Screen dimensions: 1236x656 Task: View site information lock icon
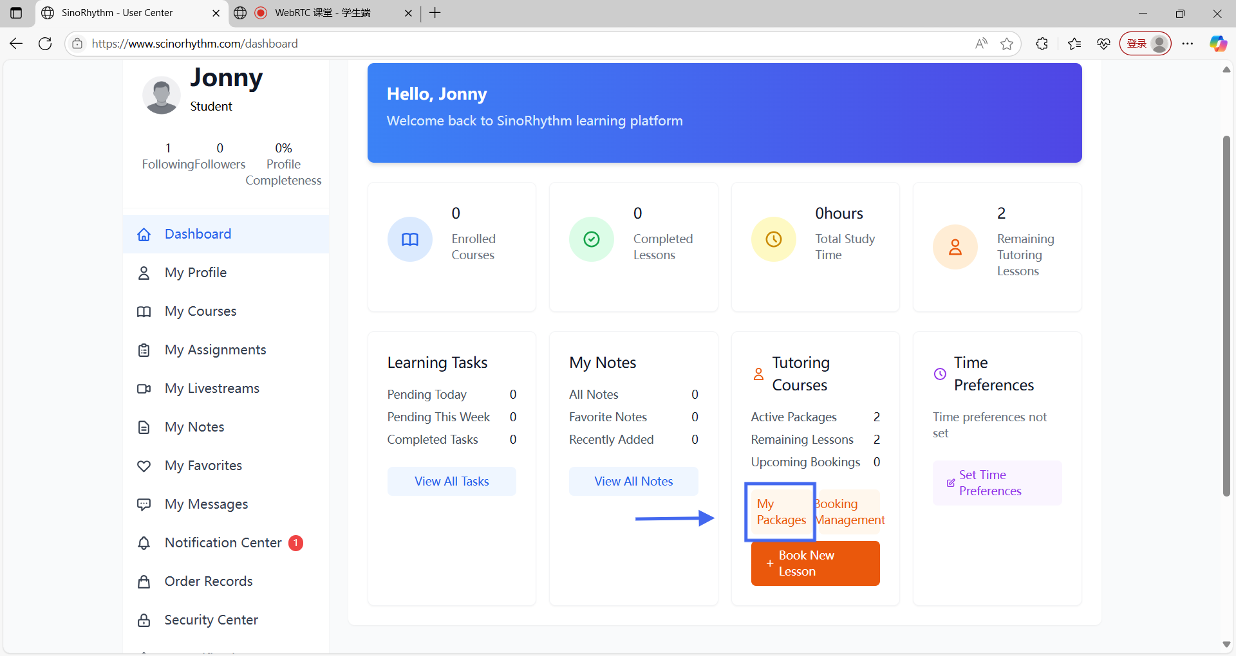pos(77,44)
